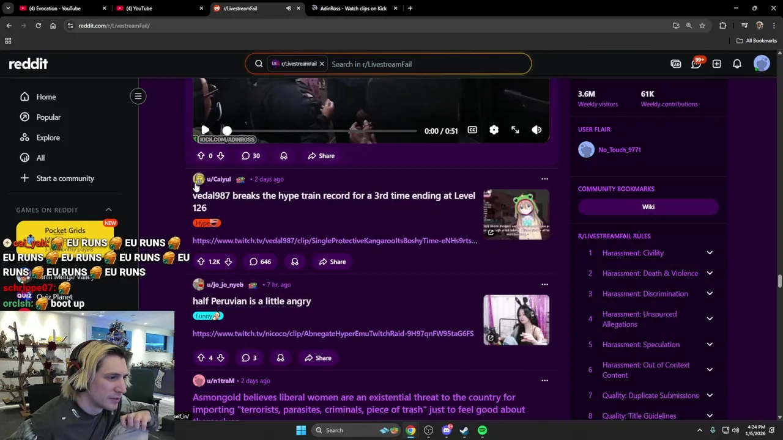The image size is (783, 440).
Task: Give award to the video post
Action: click(284, 156)
